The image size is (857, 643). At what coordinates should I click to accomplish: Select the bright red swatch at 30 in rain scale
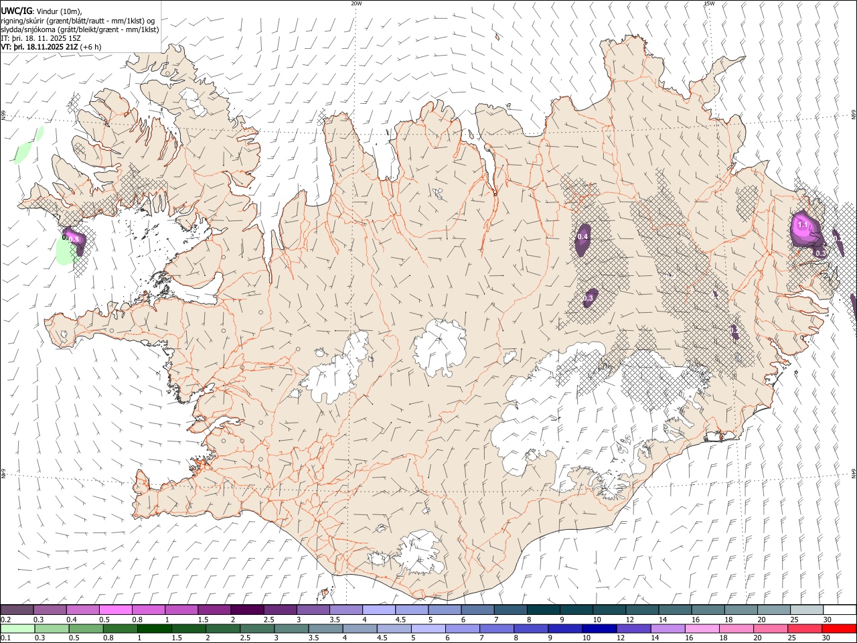[838, 628]
